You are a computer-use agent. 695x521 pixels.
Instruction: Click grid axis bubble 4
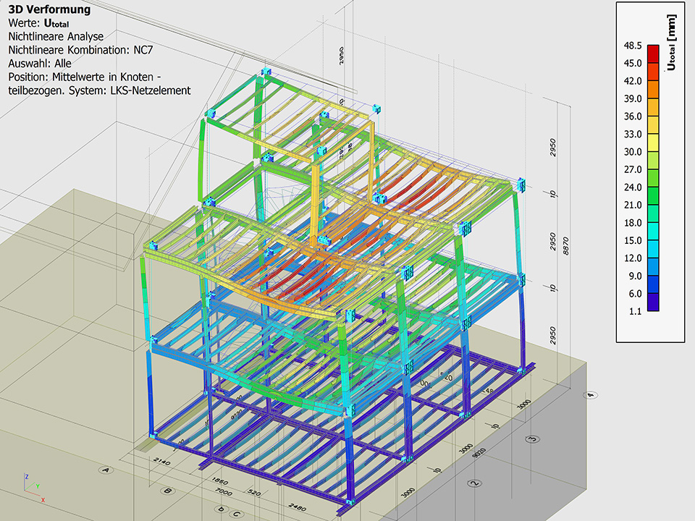pyautogui.click(x=591, y=395)
